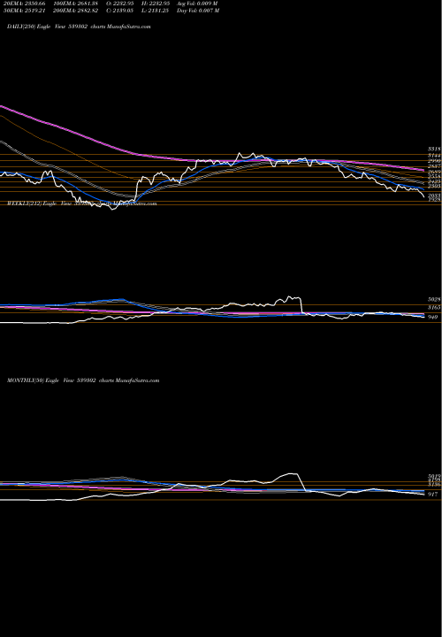This screenshot has width=442, height=637.
Task: Select the DAILY(250) chart title label
Action: [79, 27]
